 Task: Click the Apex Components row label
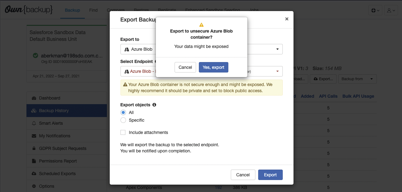pyautogui.click(x=144, y=187)
